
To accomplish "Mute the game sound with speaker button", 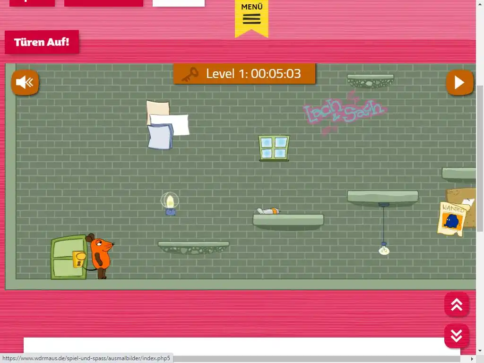I will (25, 82).
